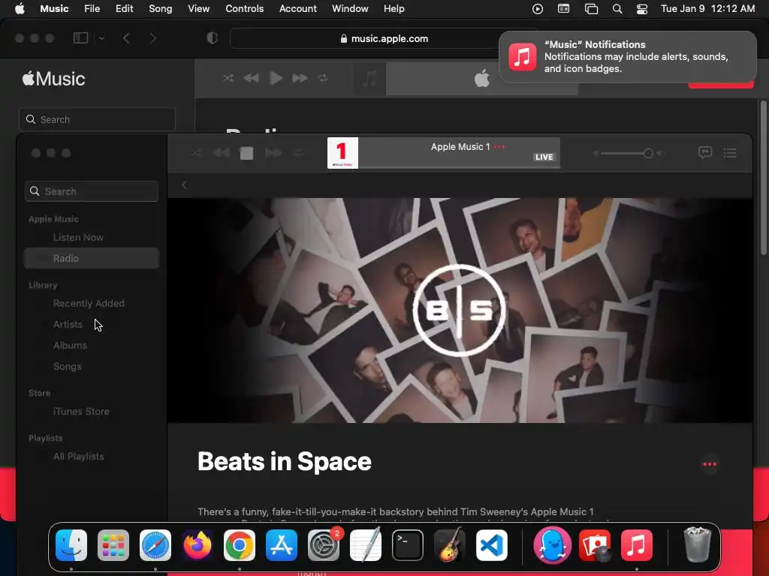Open the Music menu in the menu bar
This screenshot has height=576, width=769.
pyautogui.click(x=54, y=9)
